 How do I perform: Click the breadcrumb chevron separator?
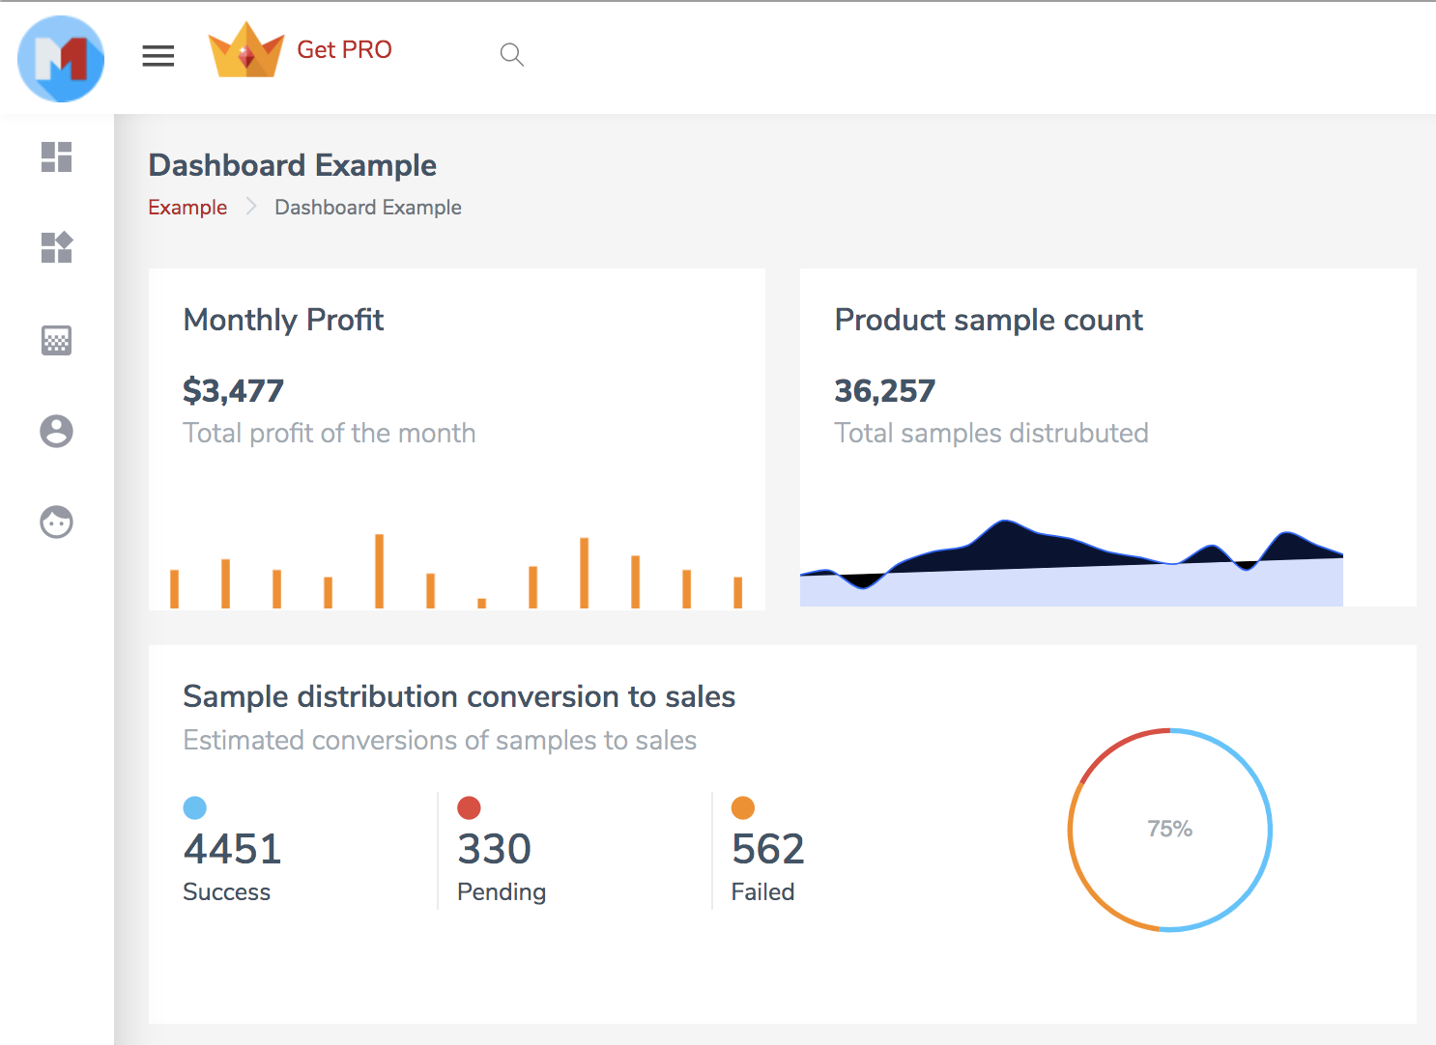(x=251, y=207)
